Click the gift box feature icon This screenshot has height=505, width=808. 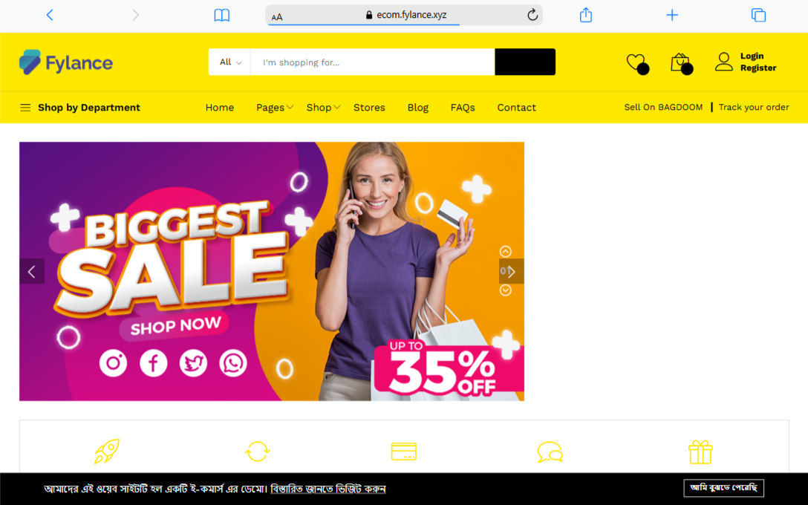tap(700, 452)
